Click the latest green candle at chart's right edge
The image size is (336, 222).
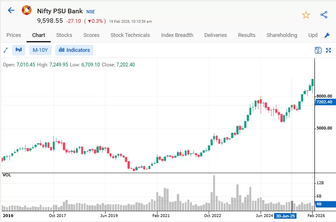coord(313,83)
